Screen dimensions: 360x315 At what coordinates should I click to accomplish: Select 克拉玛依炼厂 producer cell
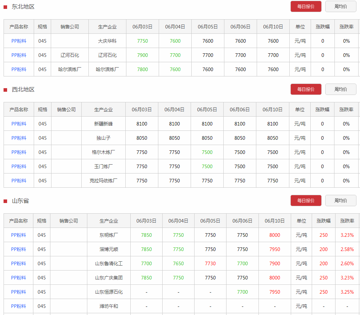(x=103, y=181)
